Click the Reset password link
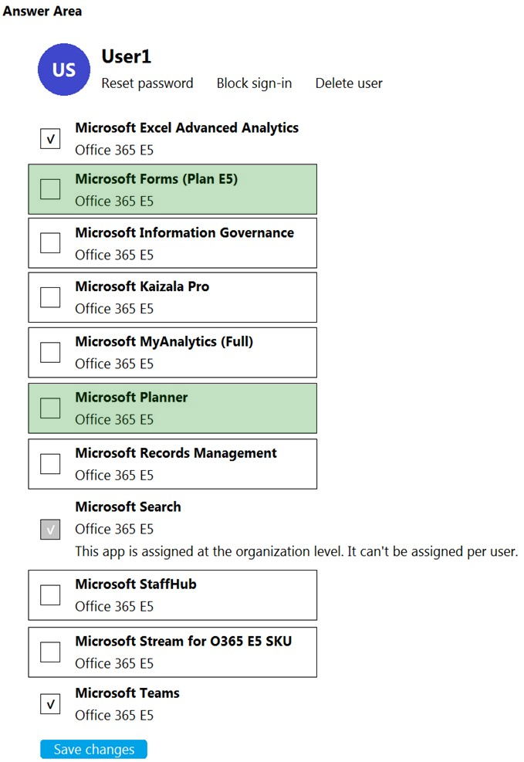This screenshot has width=524, height=762. tap(147, 83)
